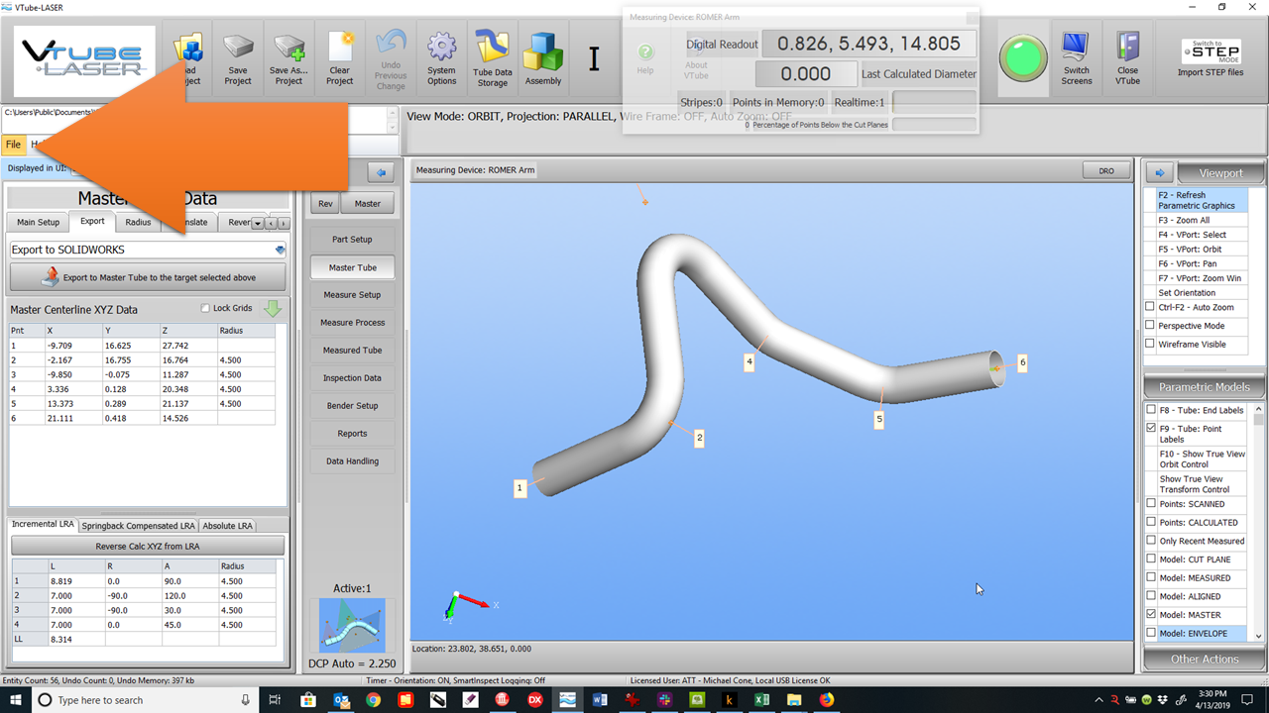Click the green status indicator light
This screenshot has width=1269, height=713.
tap(1022, 58)
